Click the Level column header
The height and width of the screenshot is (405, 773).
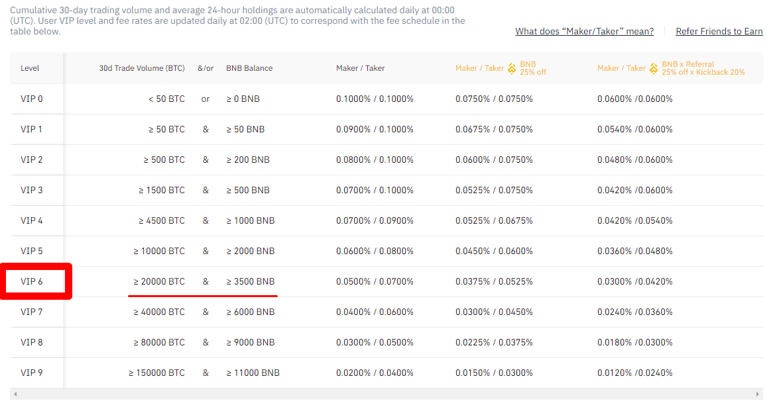(30, 68)
